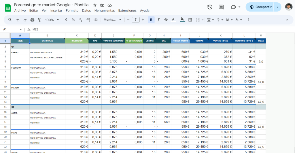Screen dimensions: 295x153
Task: Search the menus with magnifier icon
Action: coord(10,20)
